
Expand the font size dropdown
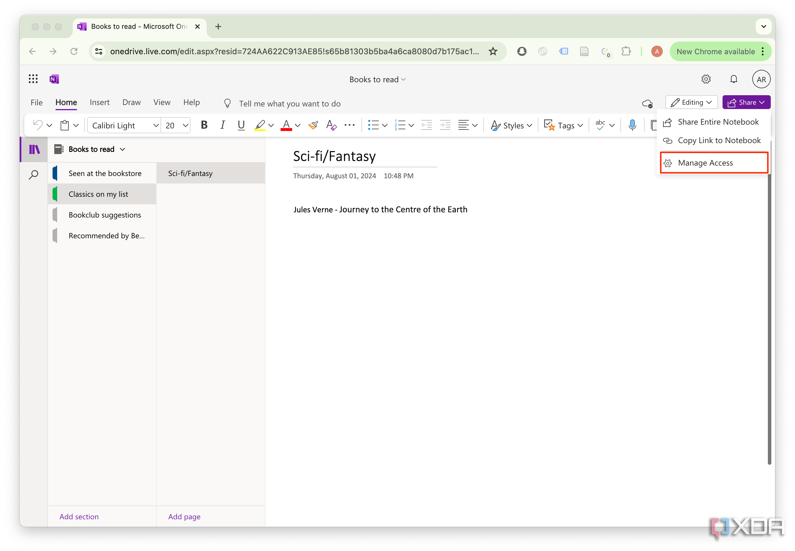pos(185,125)
